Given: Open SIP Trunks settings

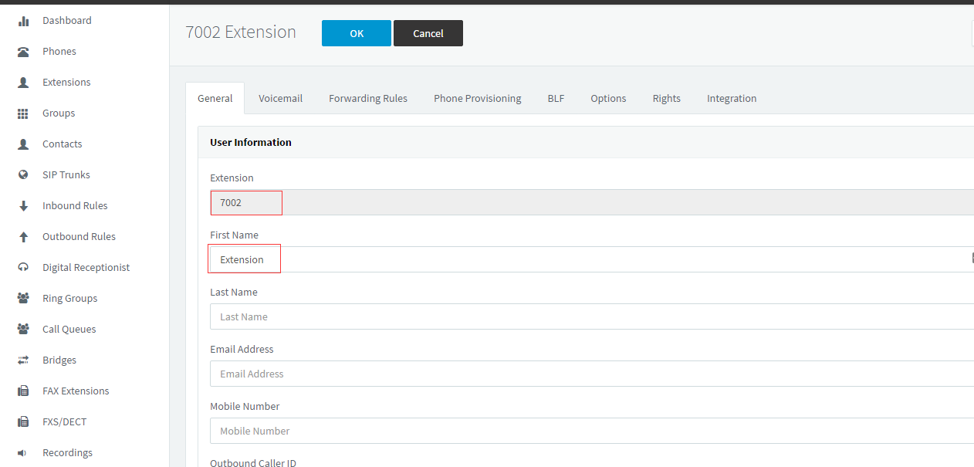Looking at the screenshot, I should click(x=66, y=175).
